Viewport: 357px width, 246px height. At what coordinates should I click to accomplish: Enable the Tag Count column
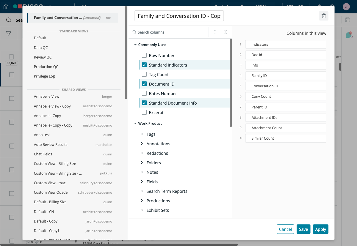point(144,74)
